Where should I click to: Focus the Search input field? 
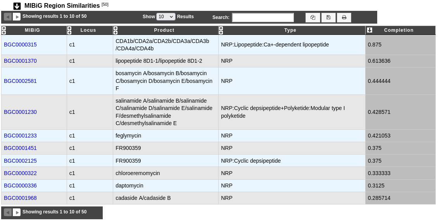click(263, 17)
